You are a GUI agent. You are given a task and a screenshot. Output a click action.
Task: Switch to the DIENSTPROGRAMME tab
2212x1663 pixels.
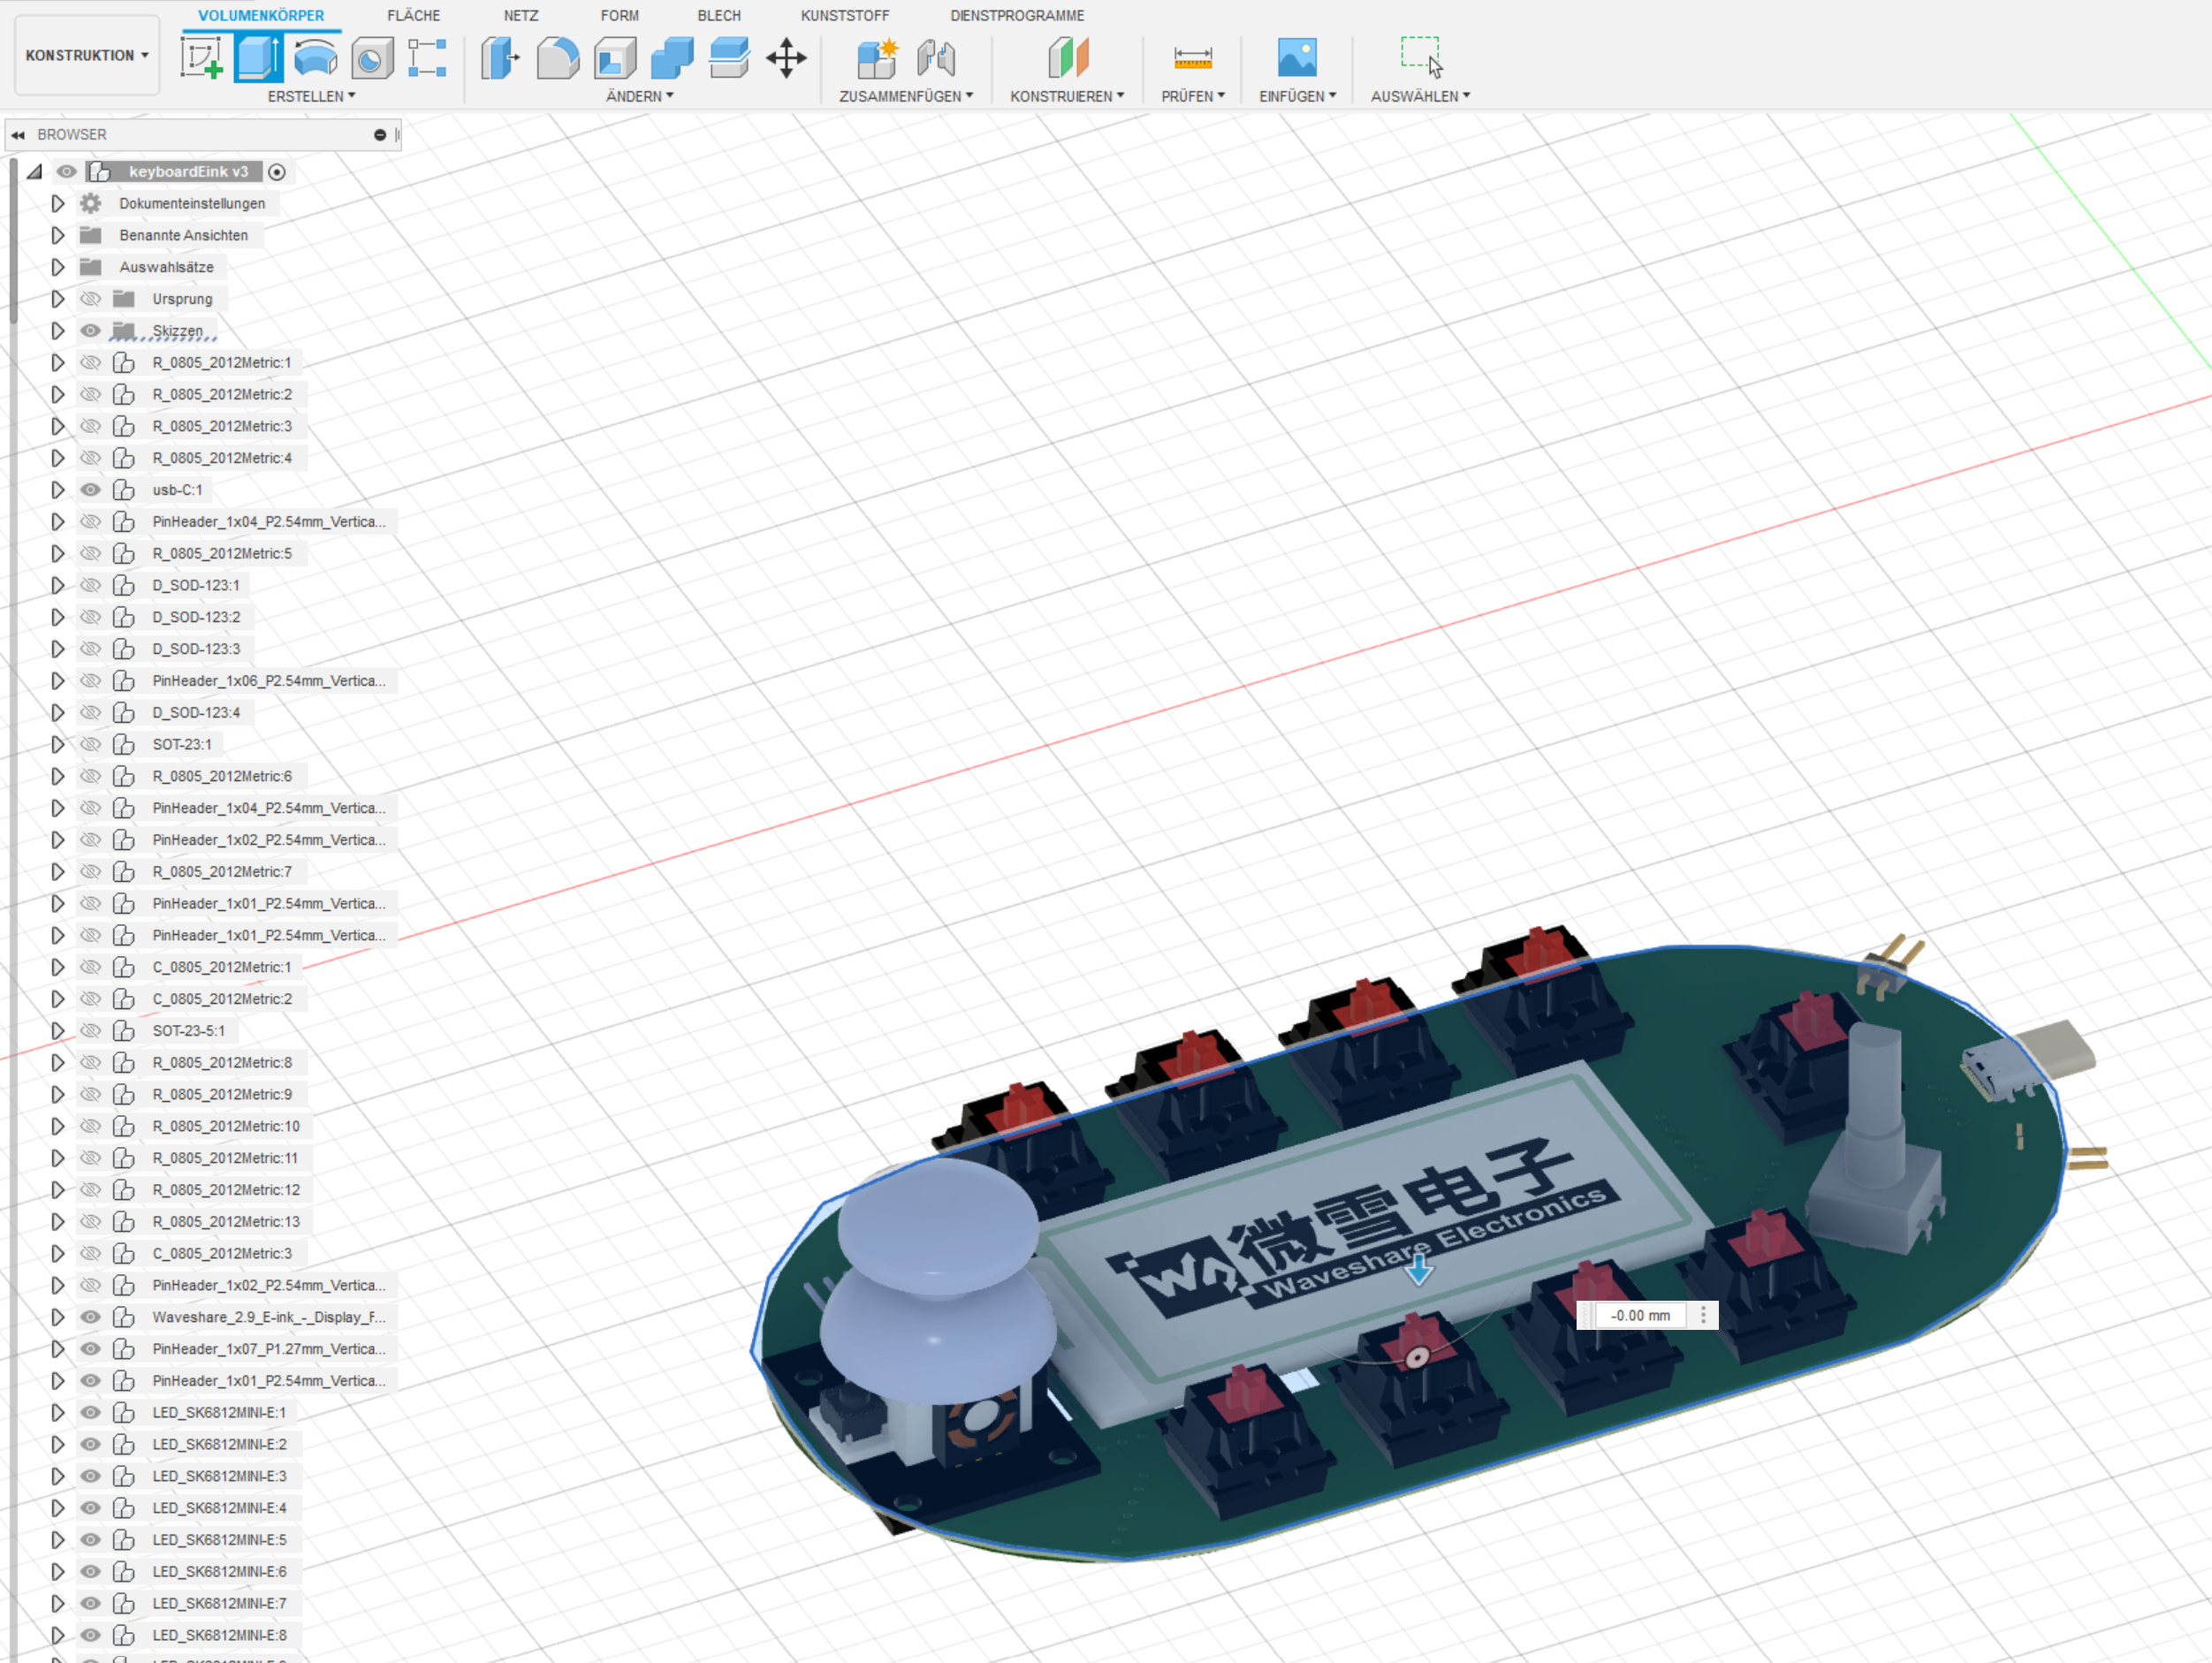pos(1017,16)
